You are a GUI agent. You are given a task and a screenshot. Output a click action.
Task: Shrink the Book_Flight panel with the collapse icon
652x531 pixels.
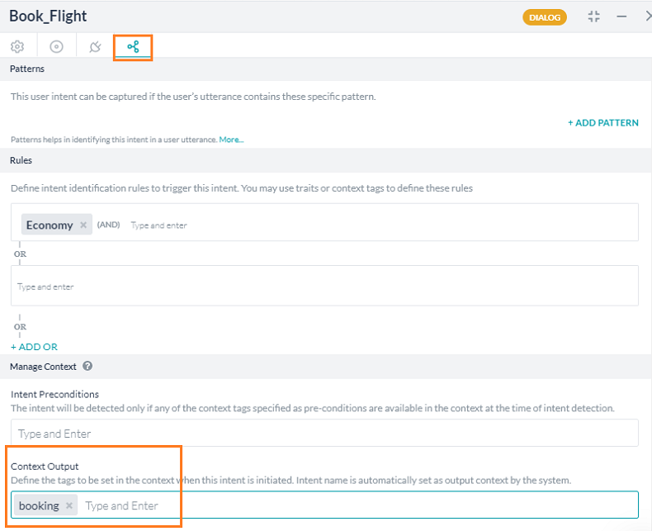pyautogui.click(x=593, y=17)
